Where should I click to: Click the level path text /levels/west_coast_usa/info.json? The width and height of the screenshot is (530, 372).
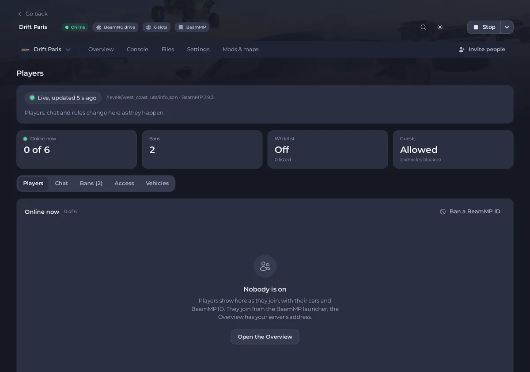[x=142, y=97]
